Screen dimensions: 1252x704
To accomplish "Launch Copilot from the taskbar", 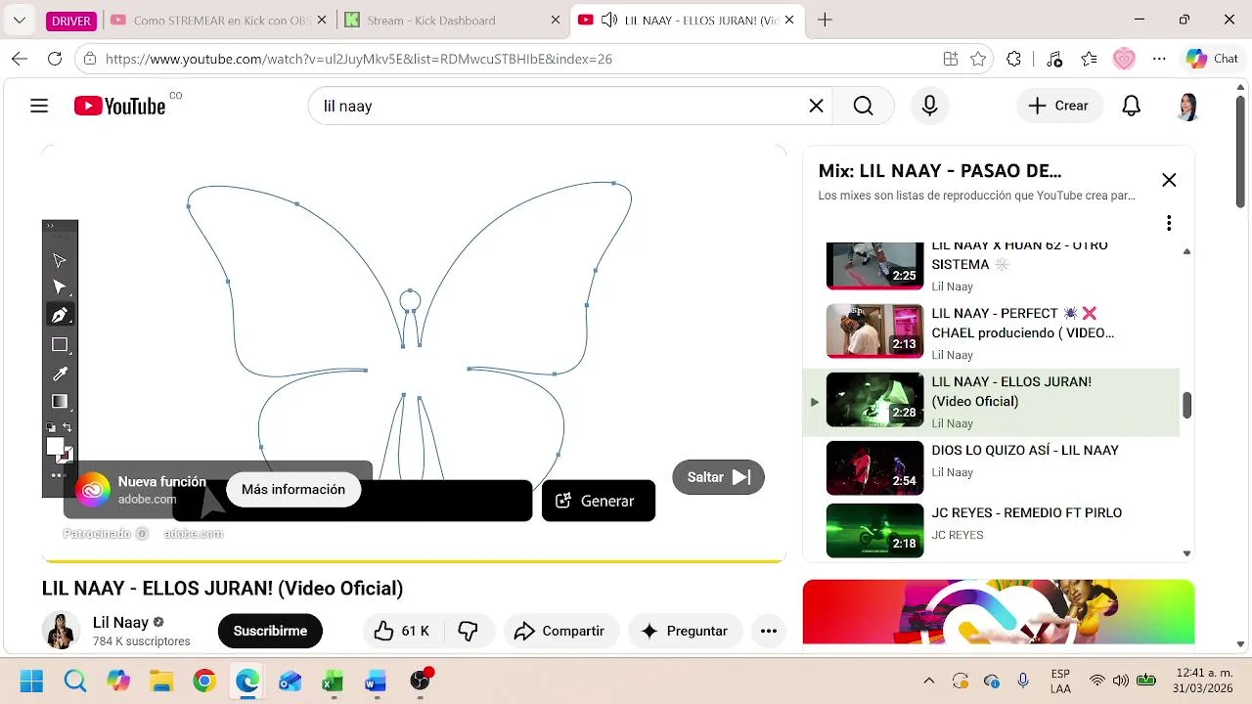I will 117,681.
